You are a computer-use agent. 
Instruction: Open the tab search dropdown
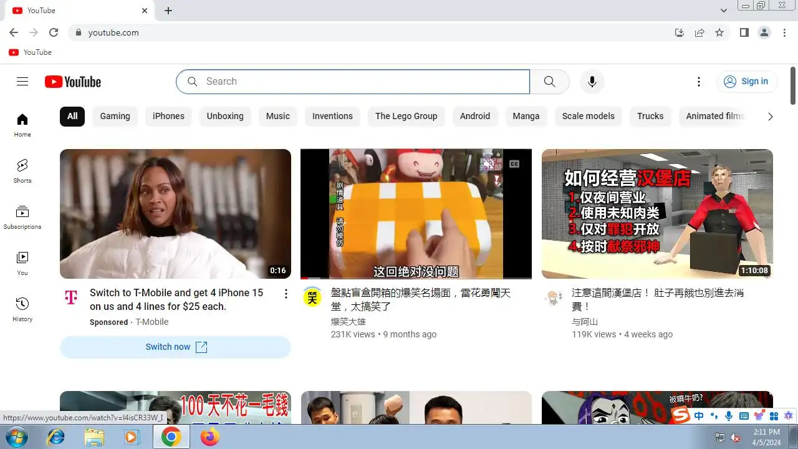[x=723, y=11]
